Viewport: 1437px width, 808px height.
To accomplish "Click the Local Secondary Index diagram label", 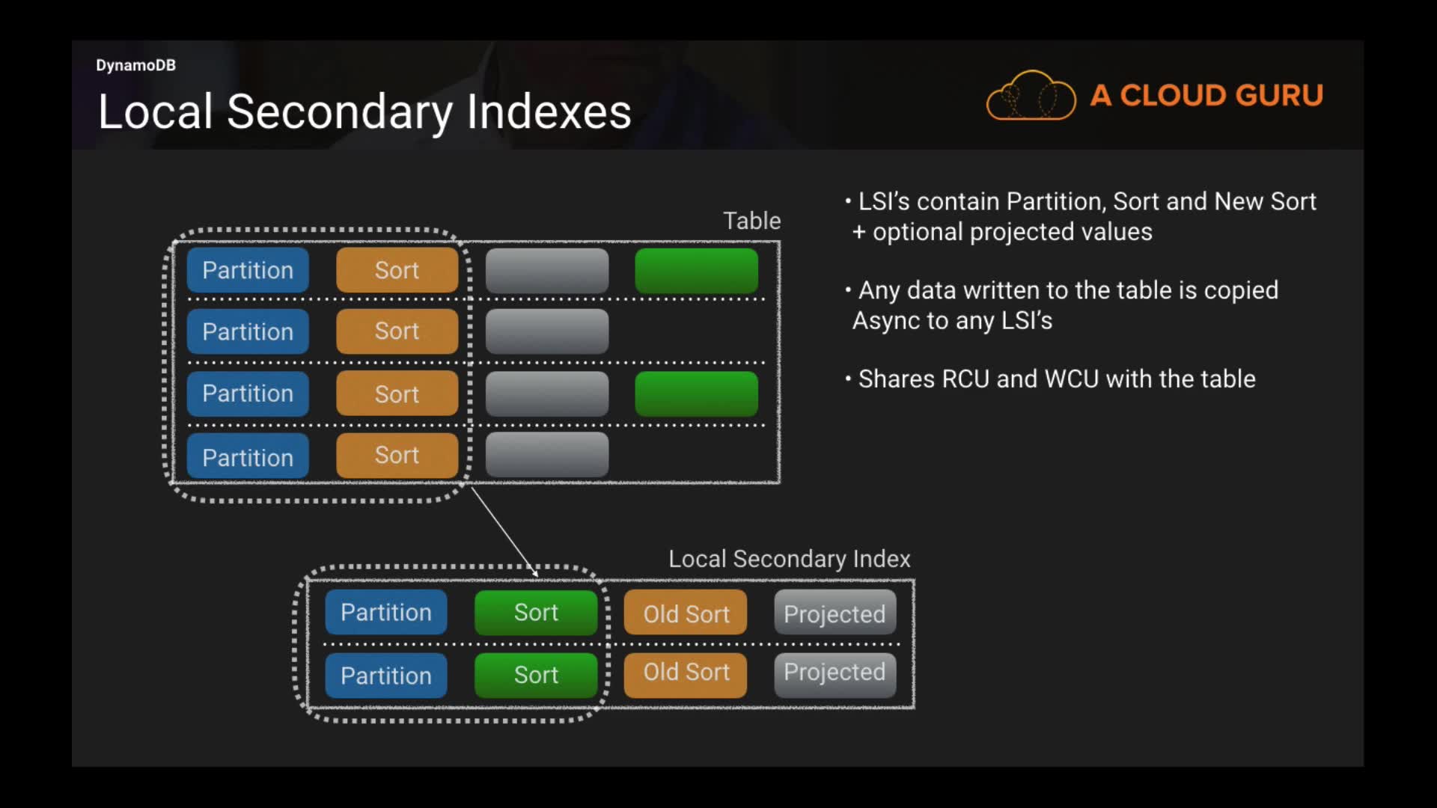I will pyautogui.click(x=789, y=559).
